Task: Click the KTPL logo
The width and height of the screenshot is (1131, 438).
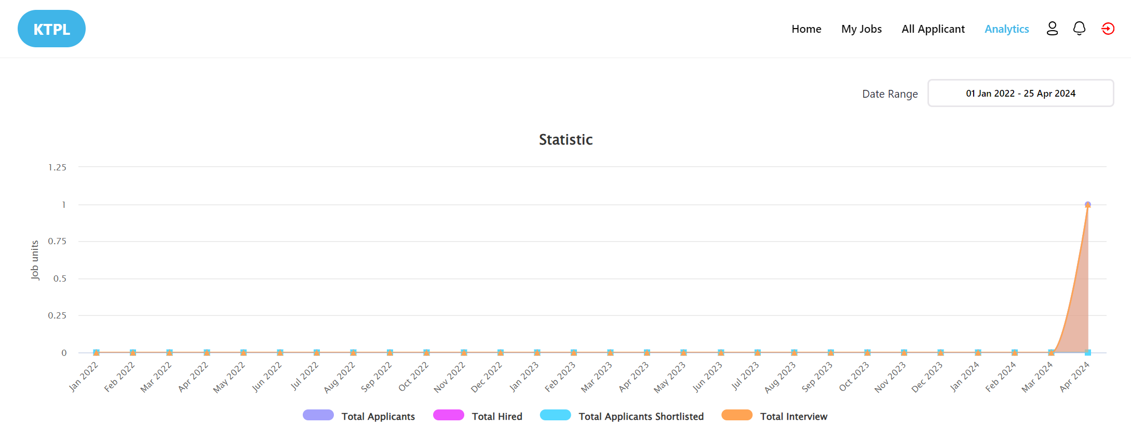Action: coord(51,29)
